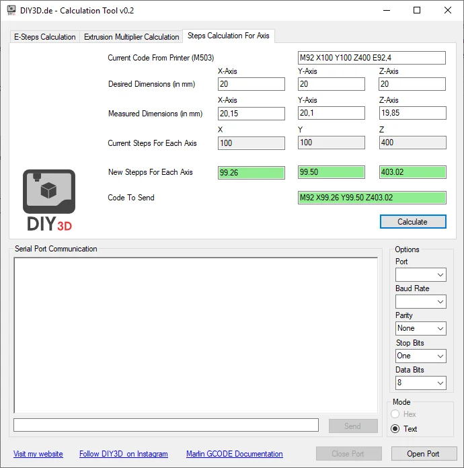Open the Port dropdown

point(421,274)
